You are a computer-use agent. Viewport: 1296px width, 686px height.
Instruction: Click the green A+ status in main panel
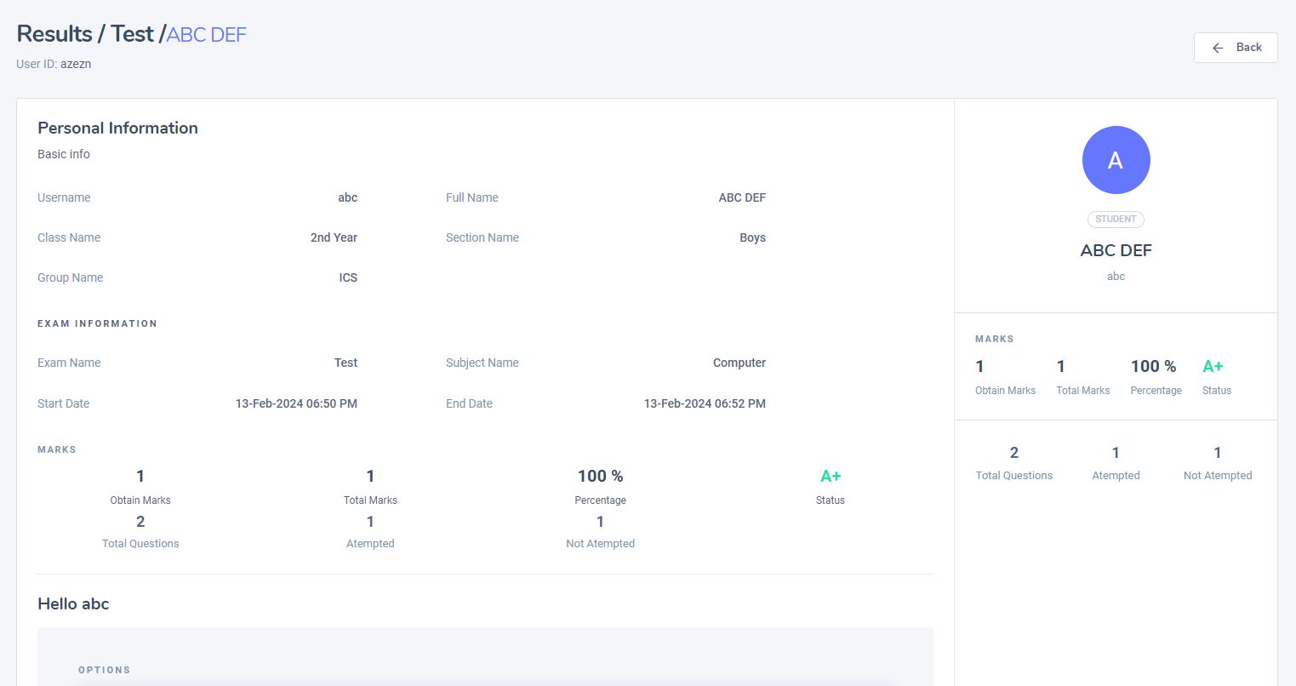click(831, 476)
